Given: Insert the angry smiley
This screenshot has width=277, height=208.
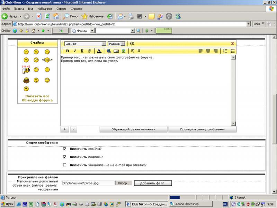Looking at the screenshot, I should tap(26, 60).
